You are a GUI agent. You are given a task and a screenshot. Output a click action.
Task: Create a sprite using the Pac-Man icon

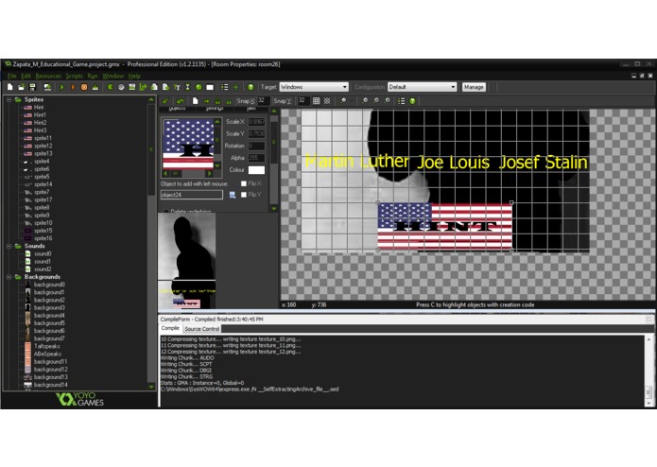tap(110, 87)
